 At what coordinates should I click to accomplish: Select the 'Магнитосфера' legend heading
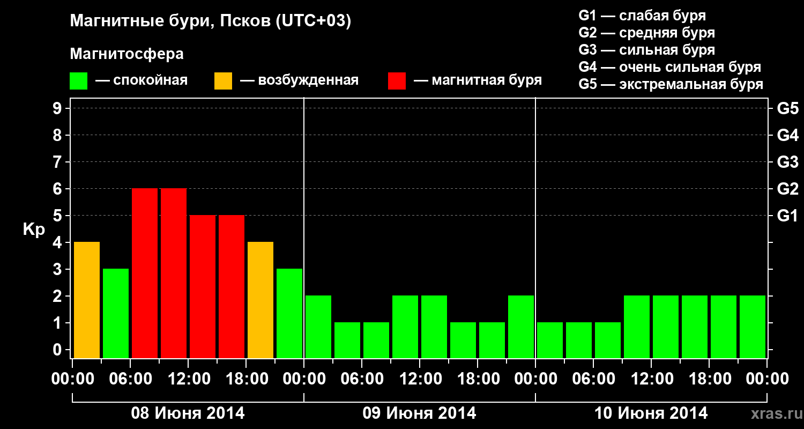(x=126, y=54)
